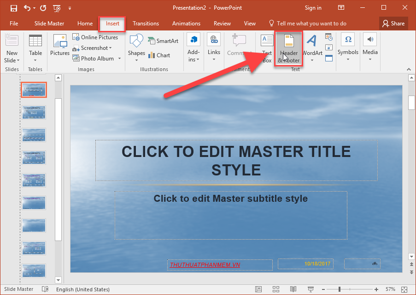
Task: Redo with the repeat arrow icon
Action: pos(43,8)
